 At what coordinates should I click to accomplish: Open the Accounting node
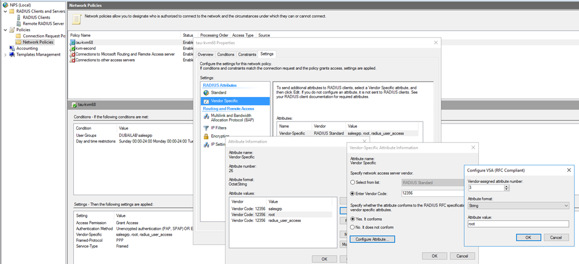point(27,48)
